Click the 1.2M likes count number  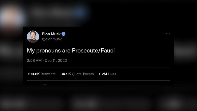pyautogui.click(x=103, y=74)
